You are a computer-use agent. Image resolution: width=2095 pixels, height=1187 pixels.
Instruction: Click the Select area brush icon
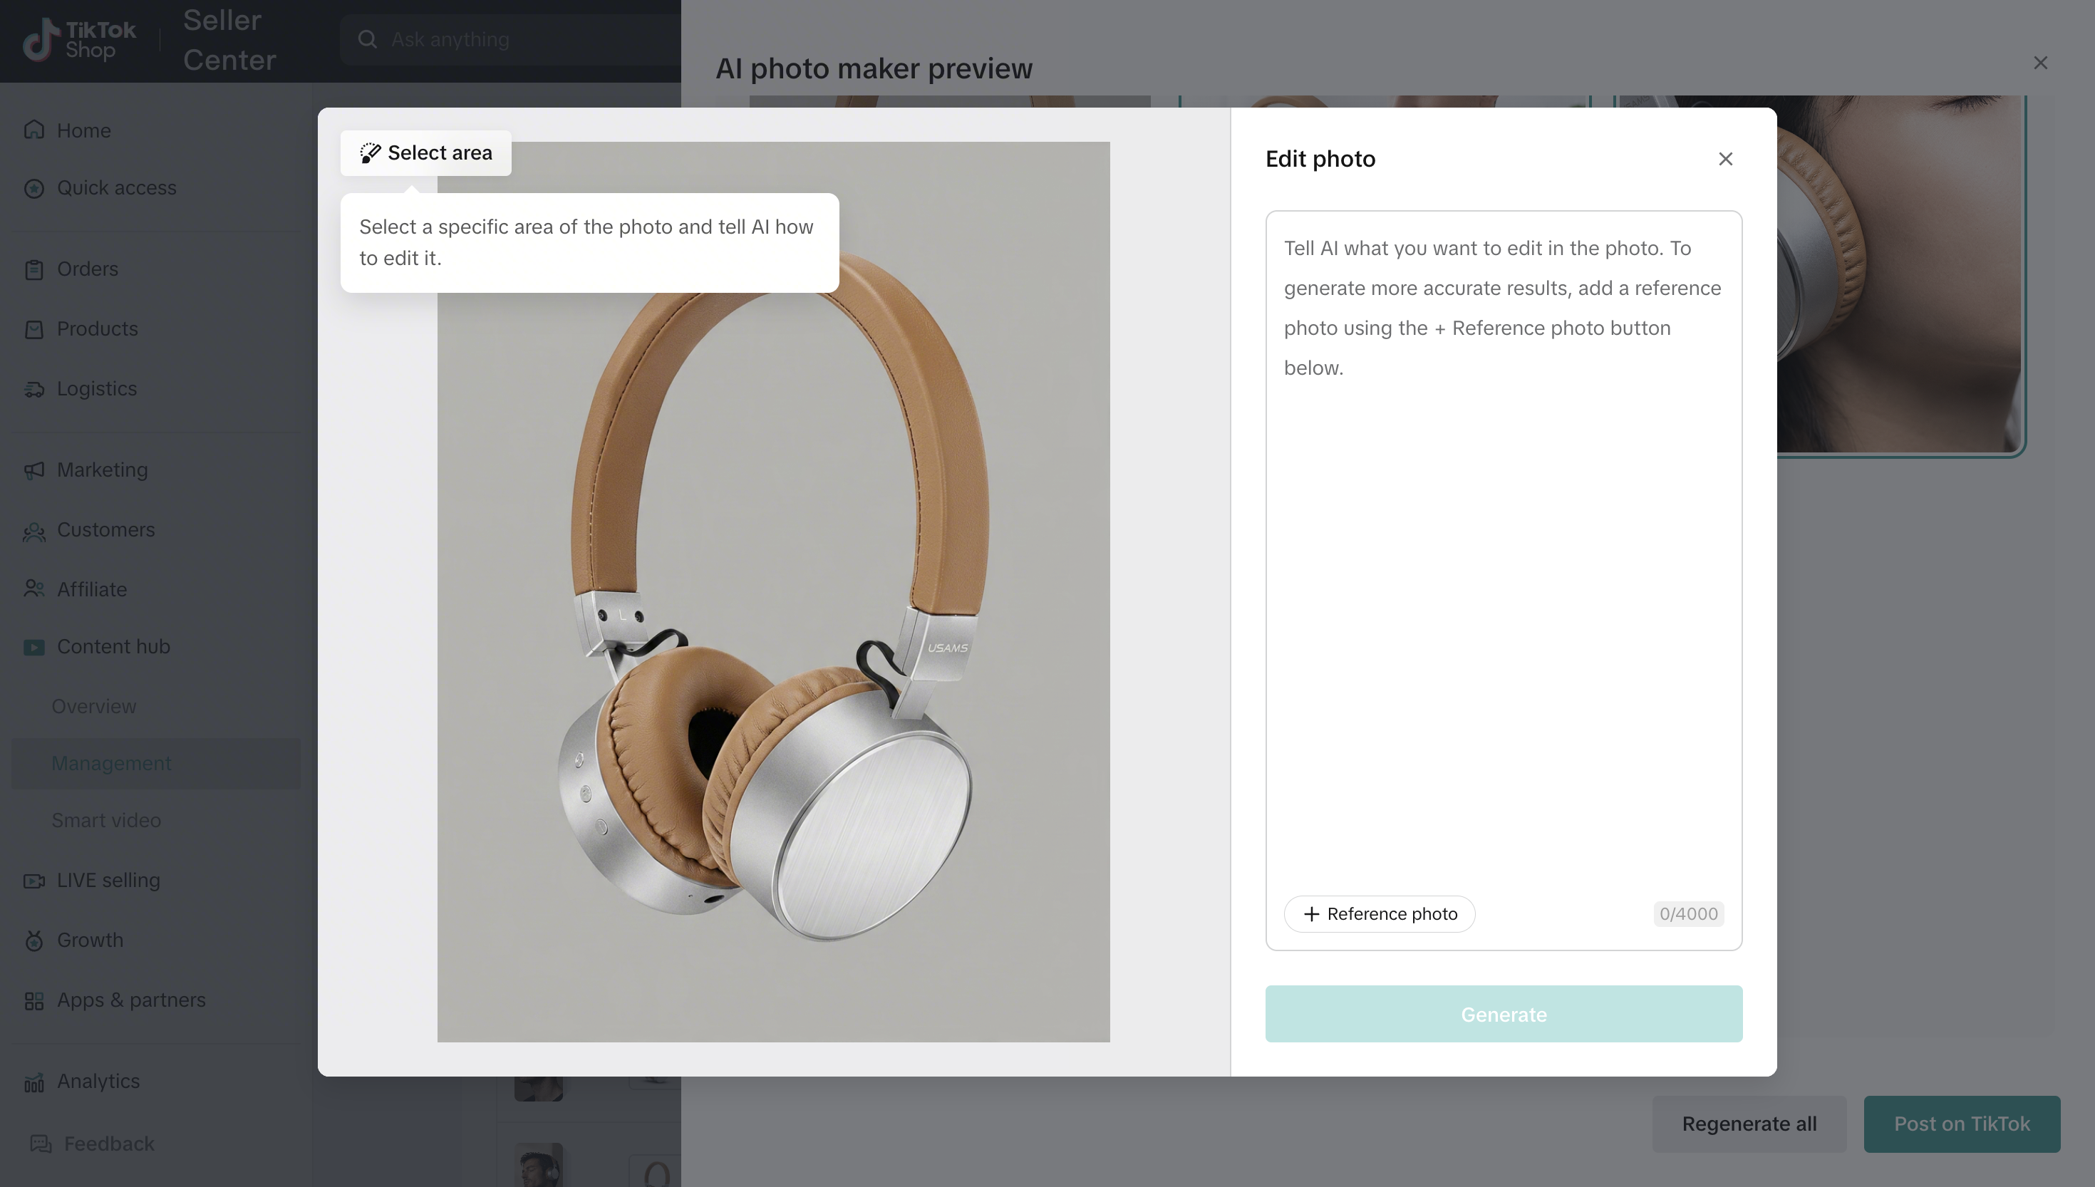click(x=370, y=153)
